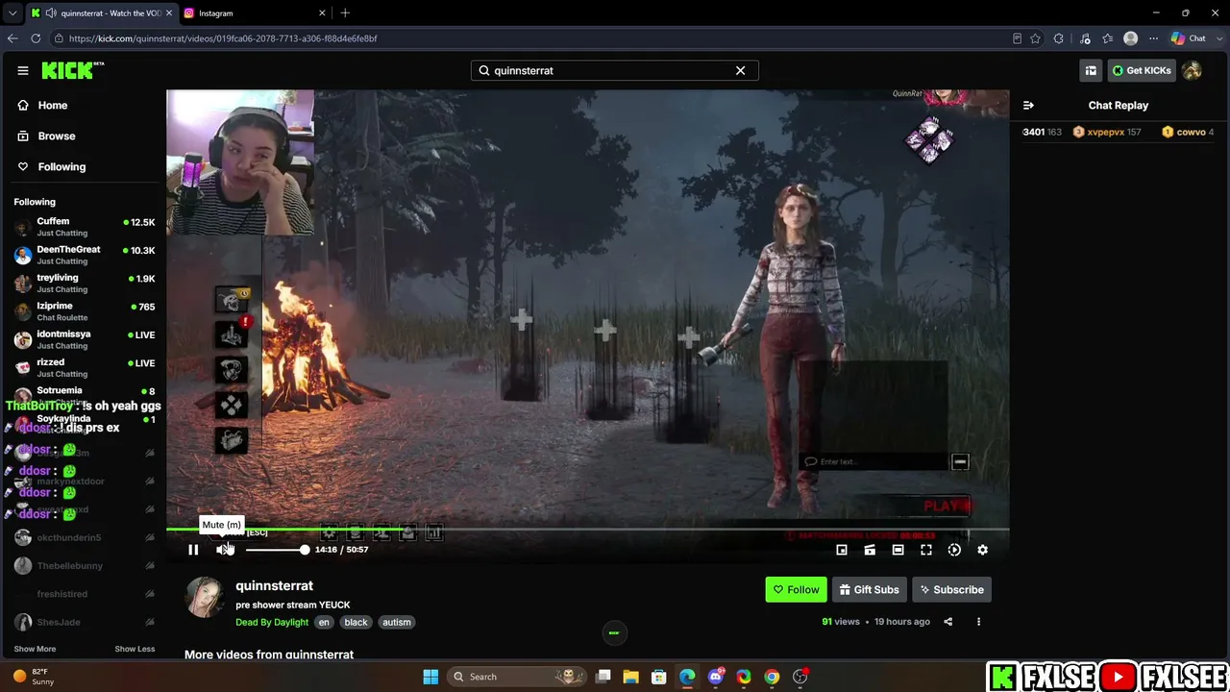Screen dimensions: 1230x692
Task: Search box containing quinnsterrat
Action: [615, 70]
